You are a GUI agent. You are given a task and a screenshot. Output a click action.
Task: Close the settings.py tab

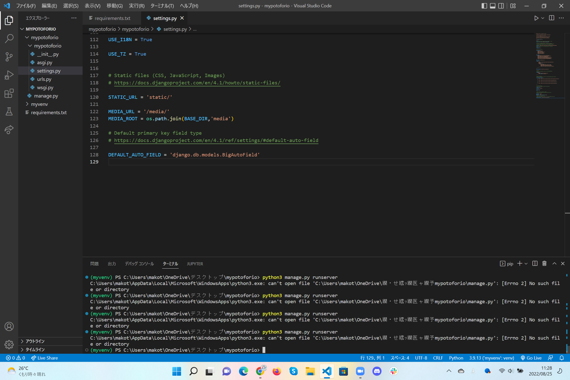[x=182, y=18]
